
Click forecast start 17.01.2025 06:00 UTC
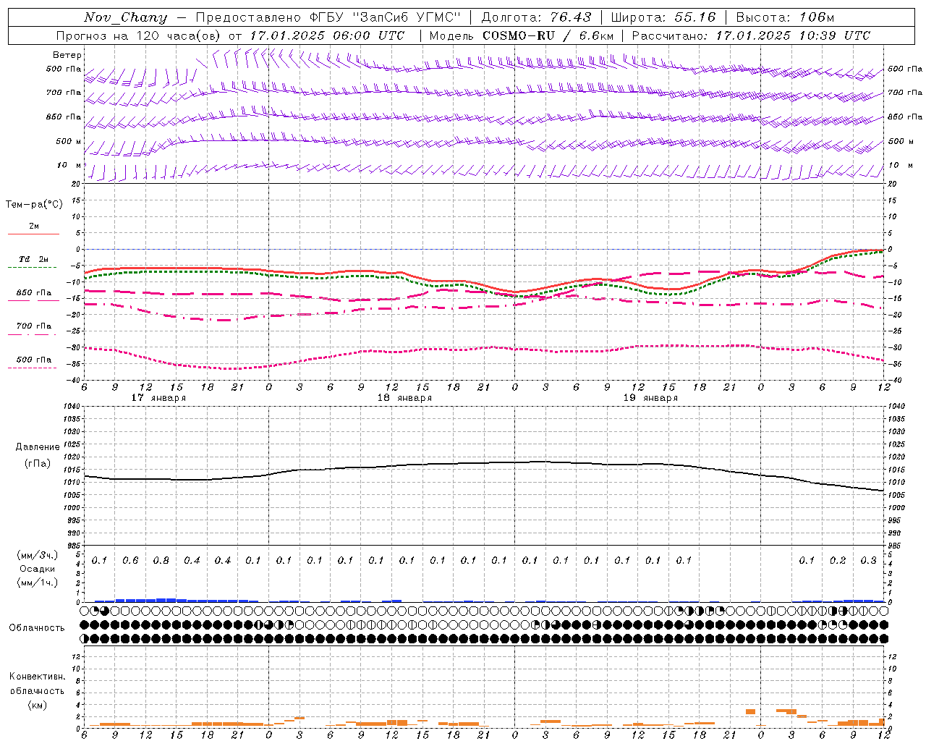(327, 35)
